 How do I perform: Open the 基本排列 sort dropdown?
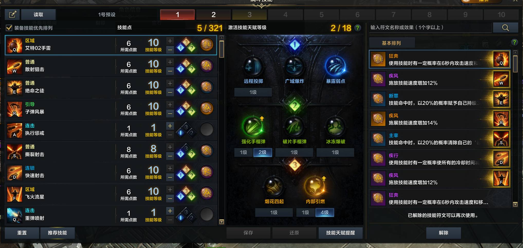392,43
